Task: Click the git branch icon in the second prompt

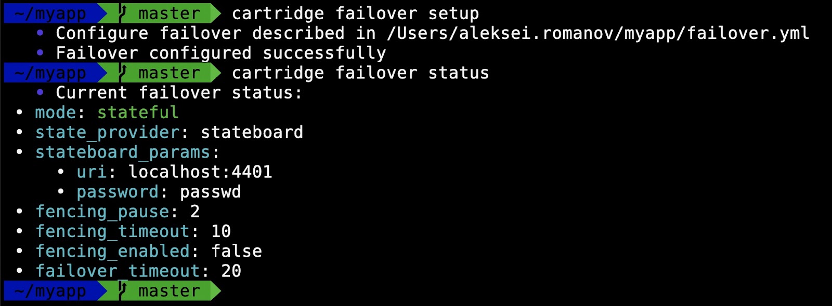Action: pyautogui.click(x=123, y=73)
